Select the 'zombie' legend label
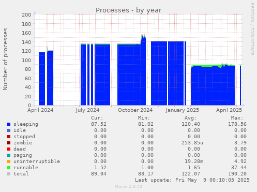The width and height of the screenshot is (257, 192). (23, 143)
